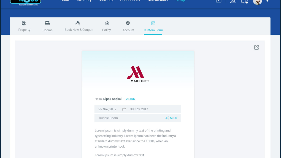This screenshot has height=158, width=281.
Task: Select the Custom Form tab label
Action: [153, 30]
